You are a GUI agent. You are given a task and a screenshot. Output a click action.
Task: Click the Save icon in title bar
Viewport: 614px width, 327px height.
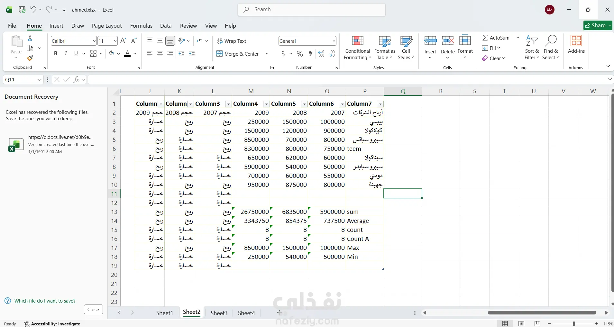(x=22, y=10)
